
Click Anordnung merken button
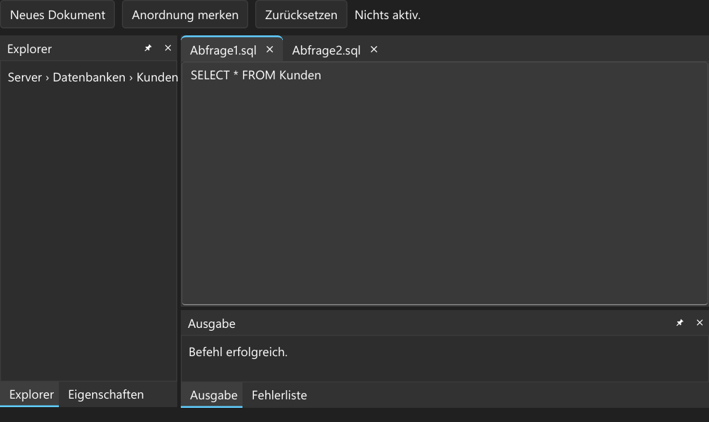click(x=185, y=14)
